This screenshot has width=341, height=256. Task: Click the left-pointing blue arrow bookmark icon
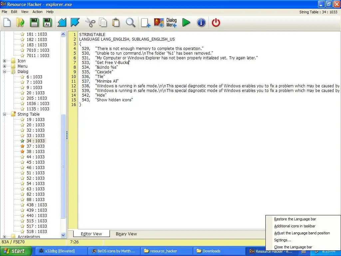click(62, 22)
